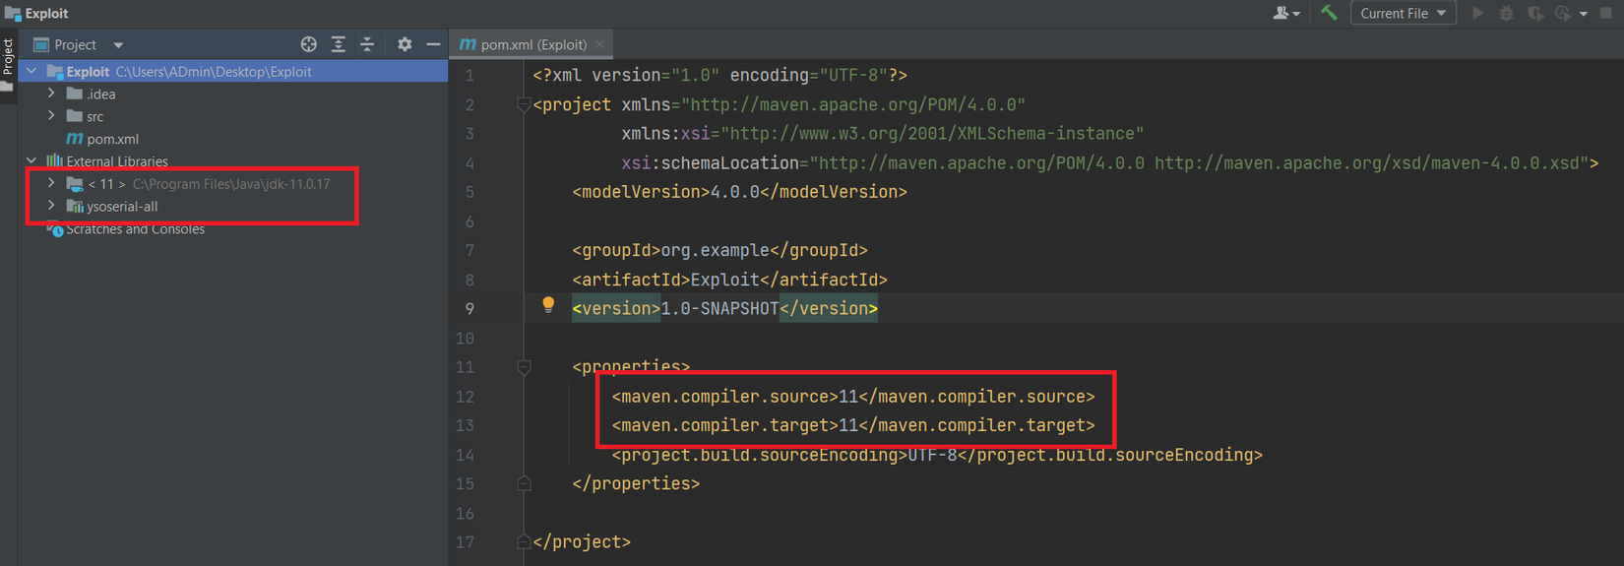Click the folder icon below the Project side tab
The image size is (1624, 566).
pyautogui.click(x=7, y=86)
